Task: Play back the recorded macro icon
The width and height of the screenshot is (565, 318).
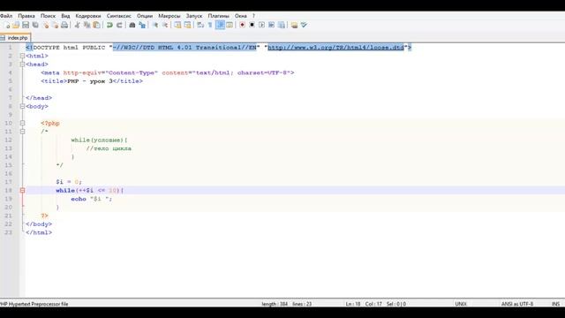Action: click(x=261, y=25)
